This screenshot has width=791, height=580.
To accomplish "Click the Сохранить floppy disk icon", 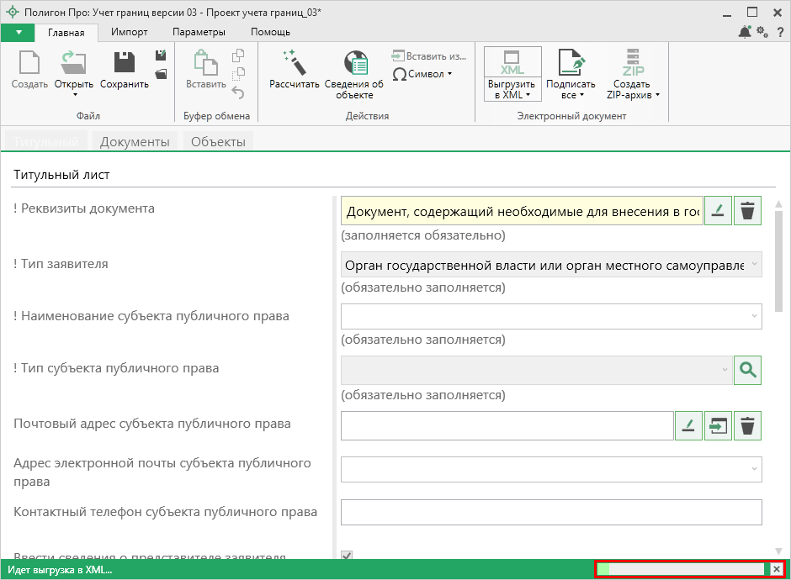I will [x=124, y=63].
